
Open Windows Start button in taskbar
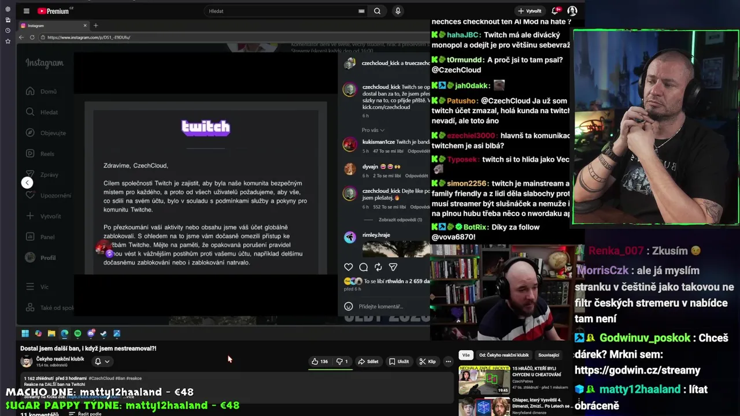(x=25, y=333)
